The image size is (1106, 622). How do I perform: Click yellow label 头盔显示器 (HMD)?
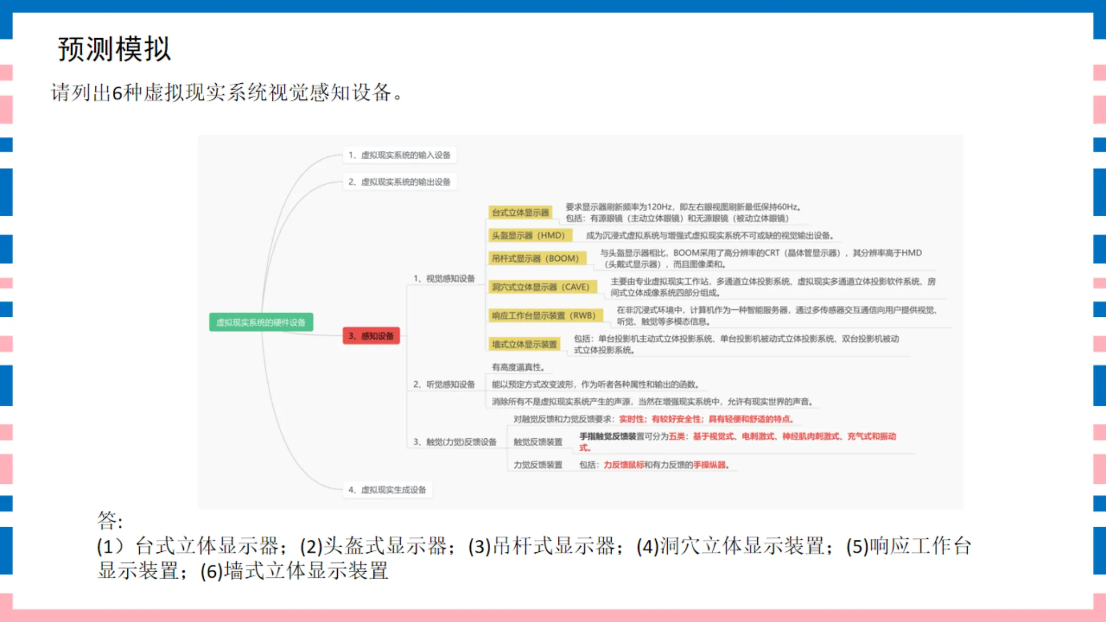click(x=529, y=236)
